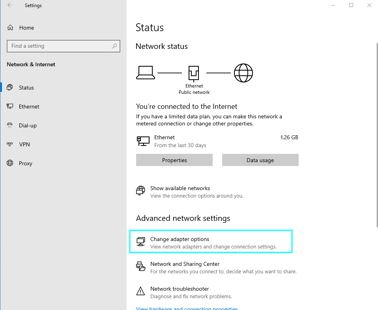Click the 'Network & Internet' heading

coord(31,64)
